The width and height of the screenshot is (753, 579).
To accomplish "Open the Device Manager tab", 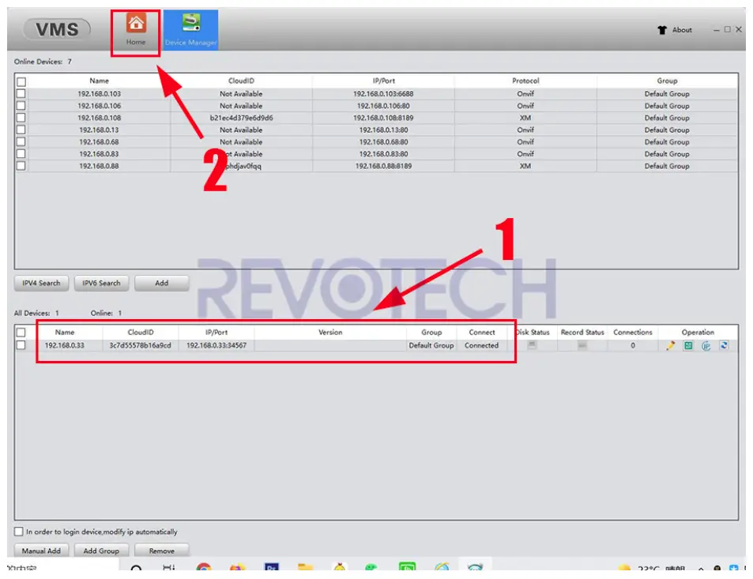I will coord(190,30).
